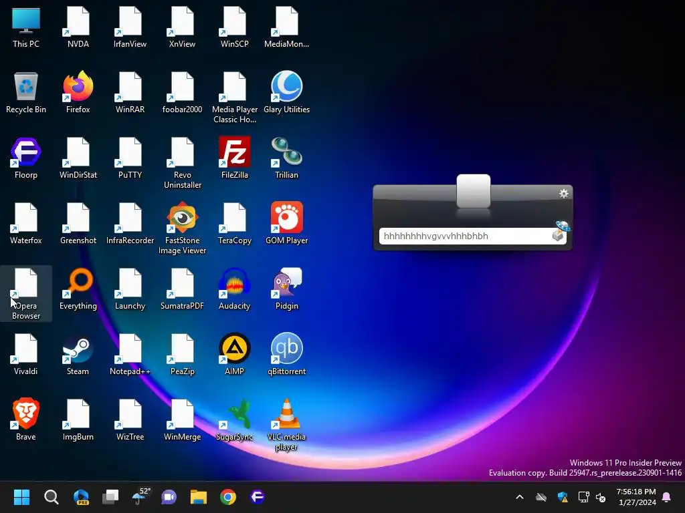Select FastStone Image Viewer icon
This screenshot has height=513, width=685.
point(182,228)
